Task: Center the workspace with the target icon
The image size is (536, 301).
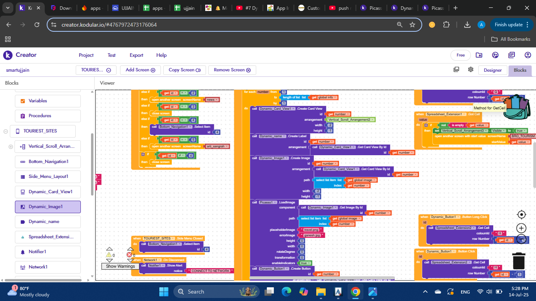Action: coord(521,214)
